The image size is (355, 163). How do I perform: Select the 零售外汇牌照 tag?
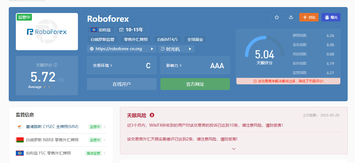point(136,39)
